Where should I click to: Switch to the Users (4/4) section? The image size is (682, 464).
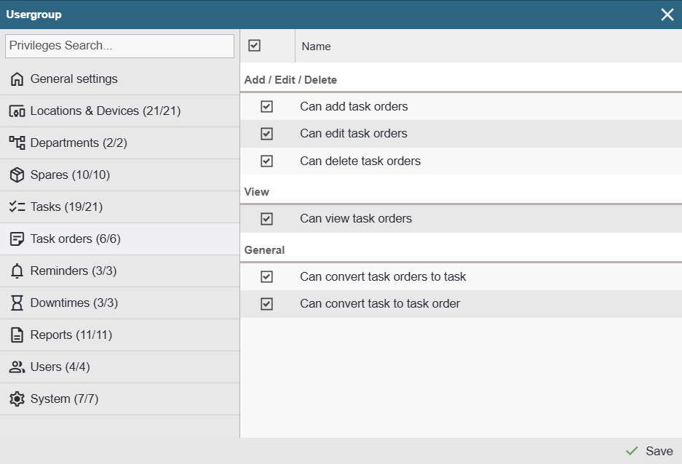click(x=60, y=367)
